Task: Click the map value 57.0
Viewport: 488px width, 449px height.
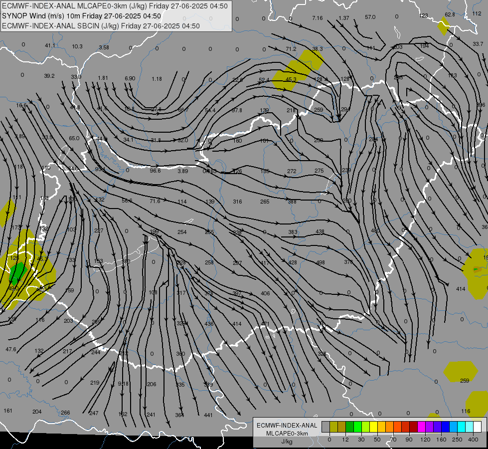Action: [370, 17]
